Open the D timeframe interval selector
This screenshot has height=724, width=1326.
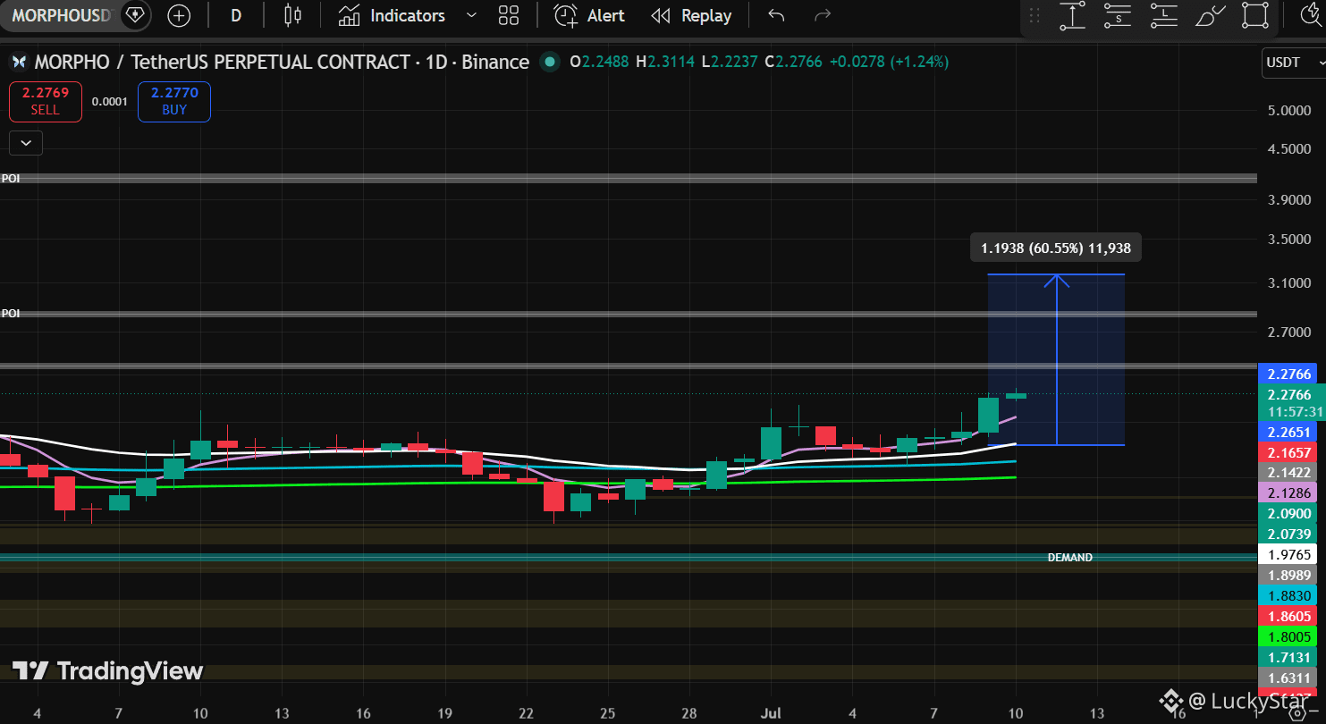click(x=236, y=15)
